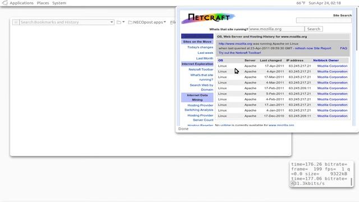Viewport: 359px width, 202px height.
Task: Open Mozilla Corporation link in 17-Apr-2011 row
Action: pos(332,66)
